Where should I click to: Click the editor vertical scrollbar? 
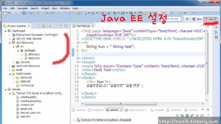(x=207, y=63)
